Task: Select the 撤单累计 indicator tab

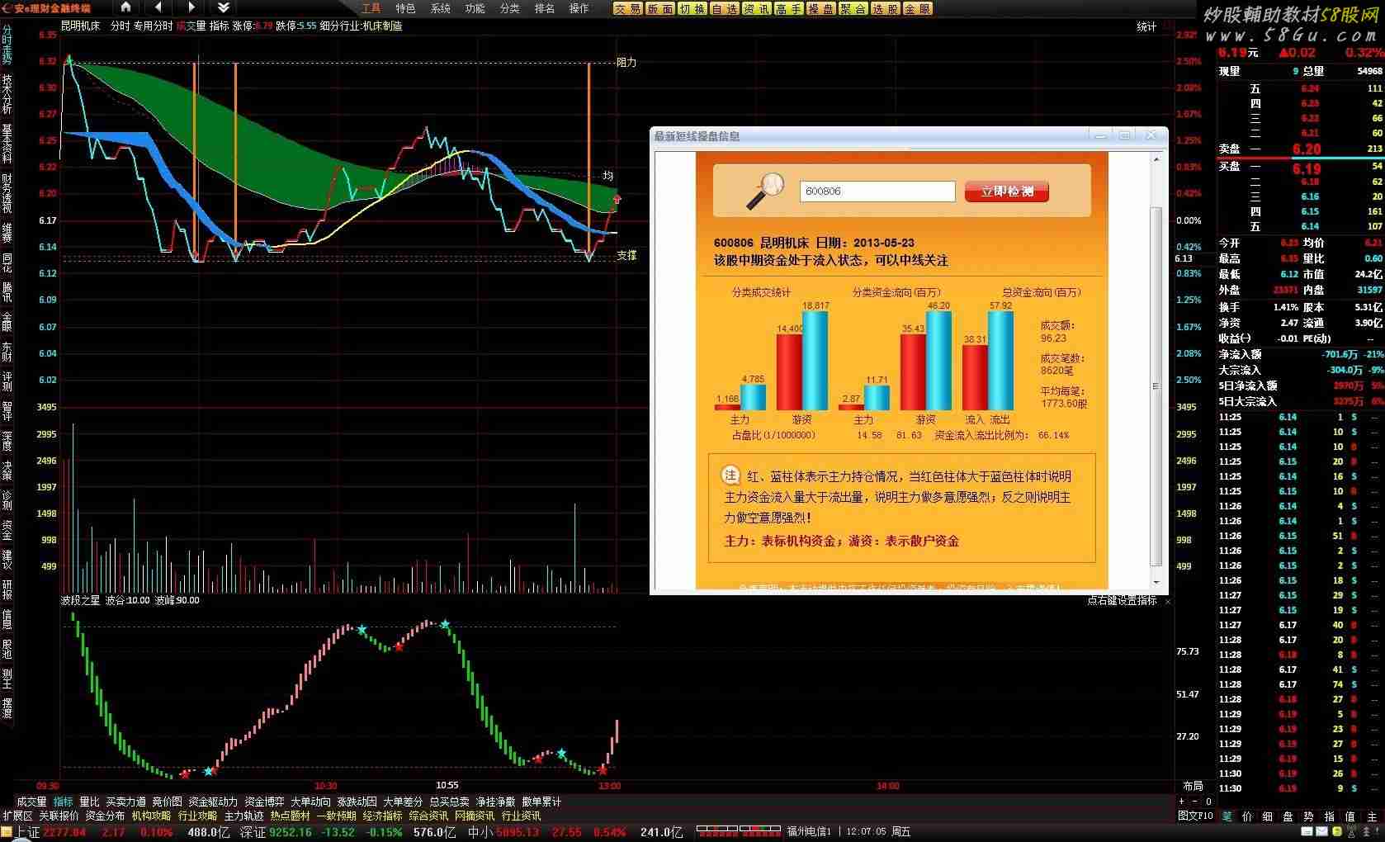Action: click(541, 802)
